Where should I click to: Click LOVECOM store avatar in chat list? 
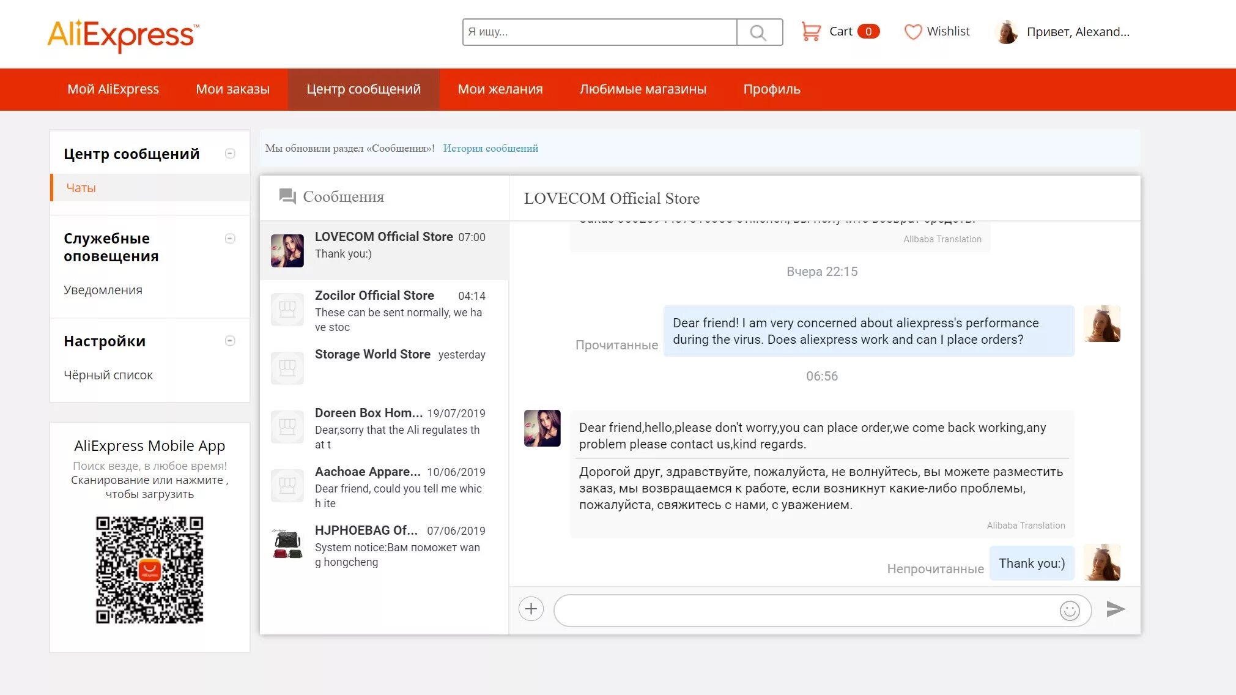point(287,250)
